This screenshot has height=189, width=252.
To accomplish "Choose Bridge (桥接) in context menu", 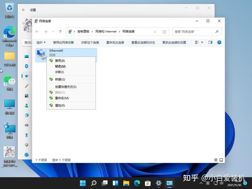I will (x=71, y=79).
